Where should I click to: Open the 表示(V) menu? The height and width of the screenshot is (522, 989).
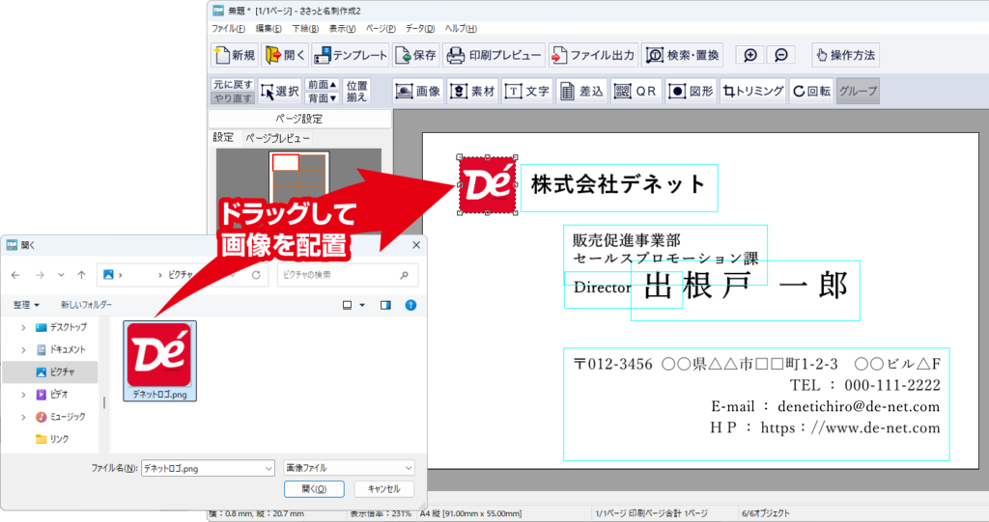pos(342,28)
